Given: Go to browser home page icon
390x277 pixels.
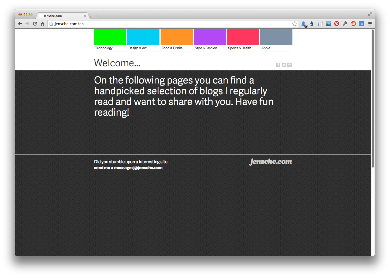Looking at the screenshot, I should 42,24.
